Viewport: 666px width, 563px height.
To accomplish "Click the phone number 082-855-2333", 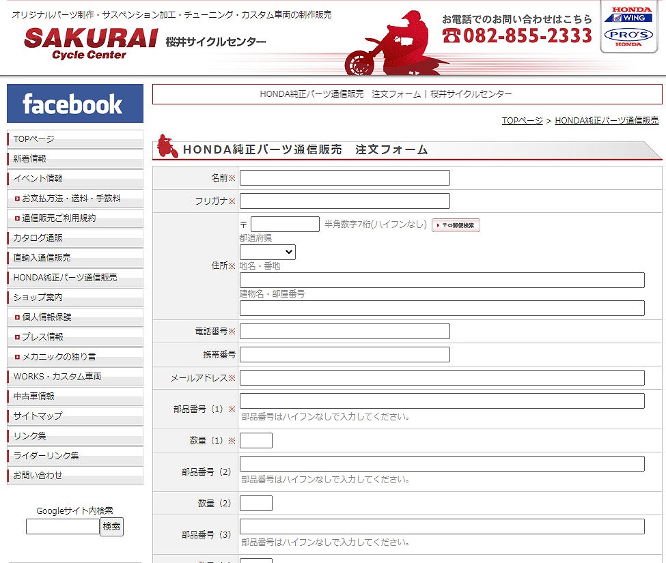I will point(517,35).
